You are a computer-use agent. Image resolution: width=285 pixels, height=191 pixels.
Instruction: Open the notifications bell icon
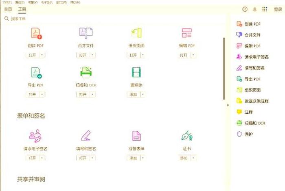(x=255, y=9)
